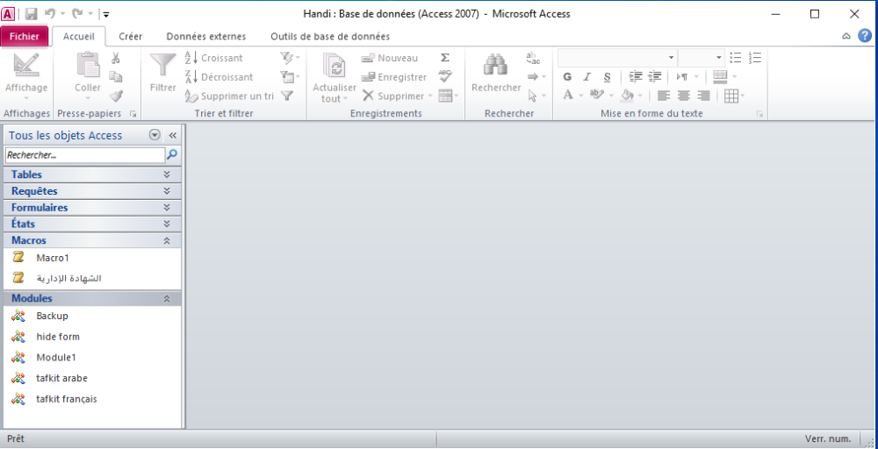Viewport: 878px width, 449px height.
Task: Minimize the ribbon with caret icon
Action: [x=846, y=36]
